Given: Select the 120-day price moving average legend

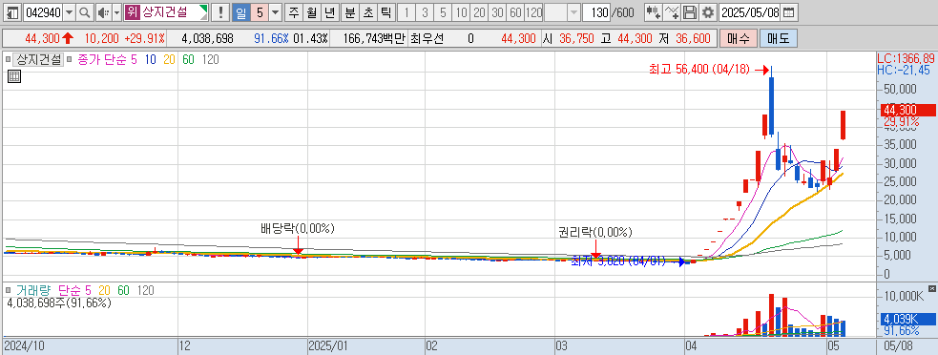Looking at the screenshot, I should [x=211, y=59].
